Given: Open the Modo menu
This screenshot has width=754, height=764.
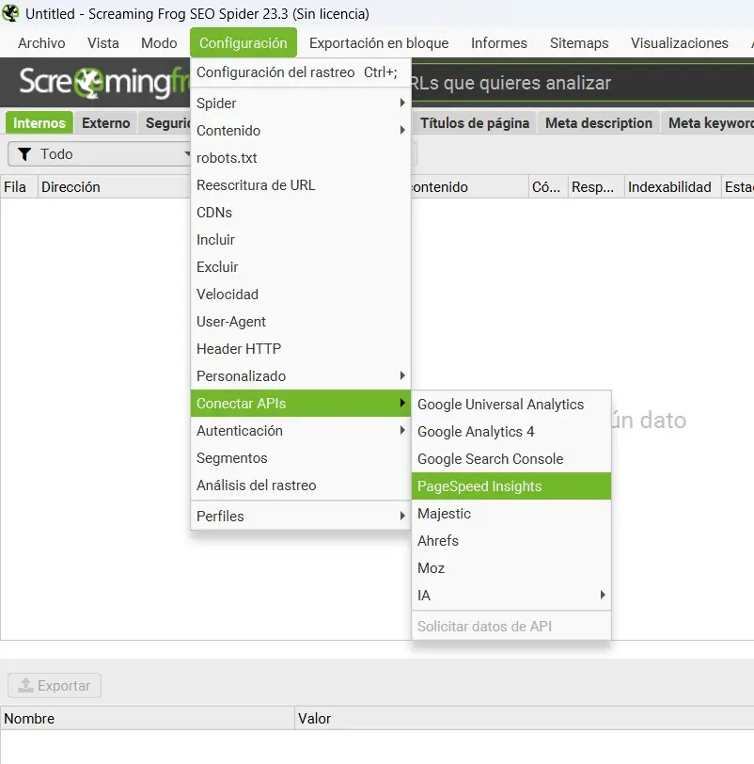Looking at the screenshot, I should [x=159, y=43].
